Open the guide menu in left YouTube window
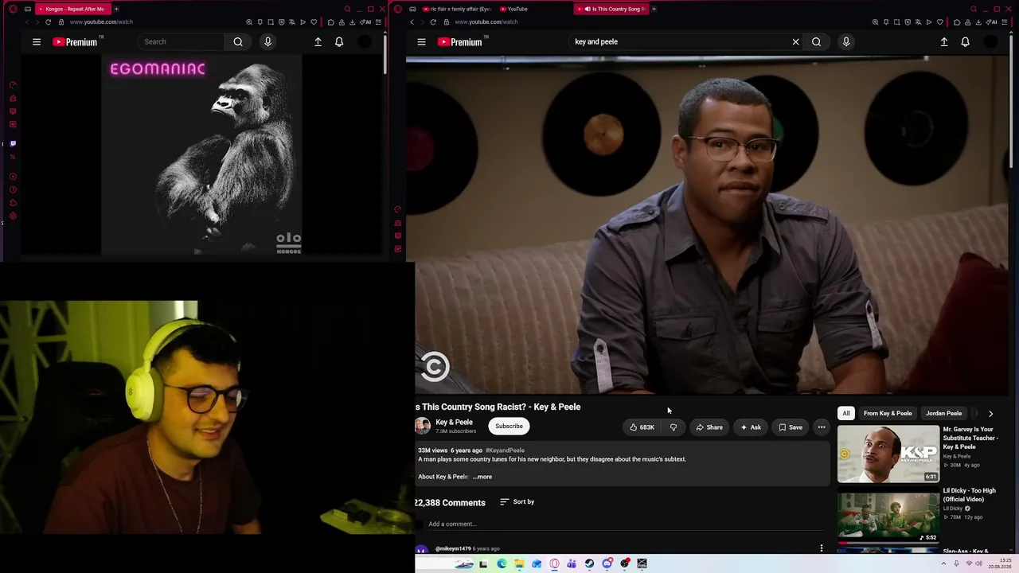This screenshot has height=573, width=1019. click(37, 41)
